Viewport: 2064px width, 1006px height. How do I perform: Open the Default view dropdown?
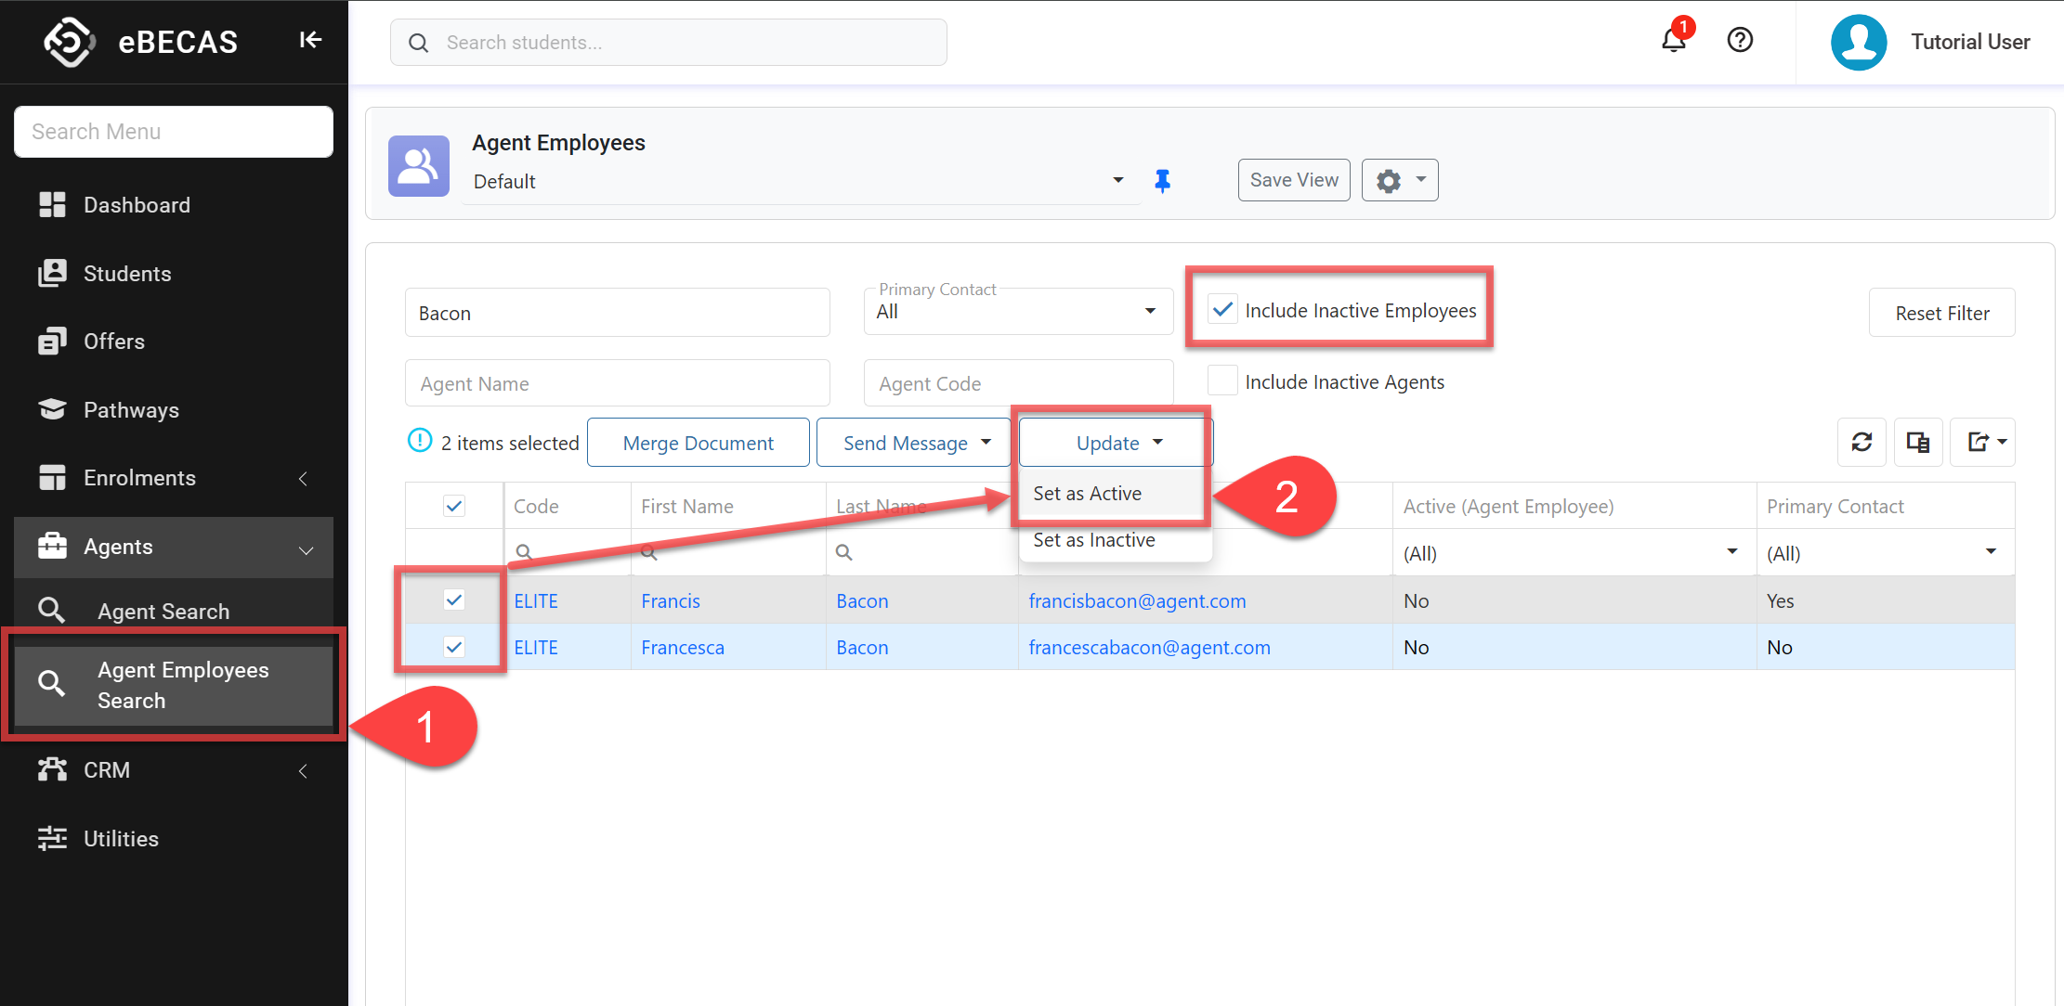pos(1118,180)
